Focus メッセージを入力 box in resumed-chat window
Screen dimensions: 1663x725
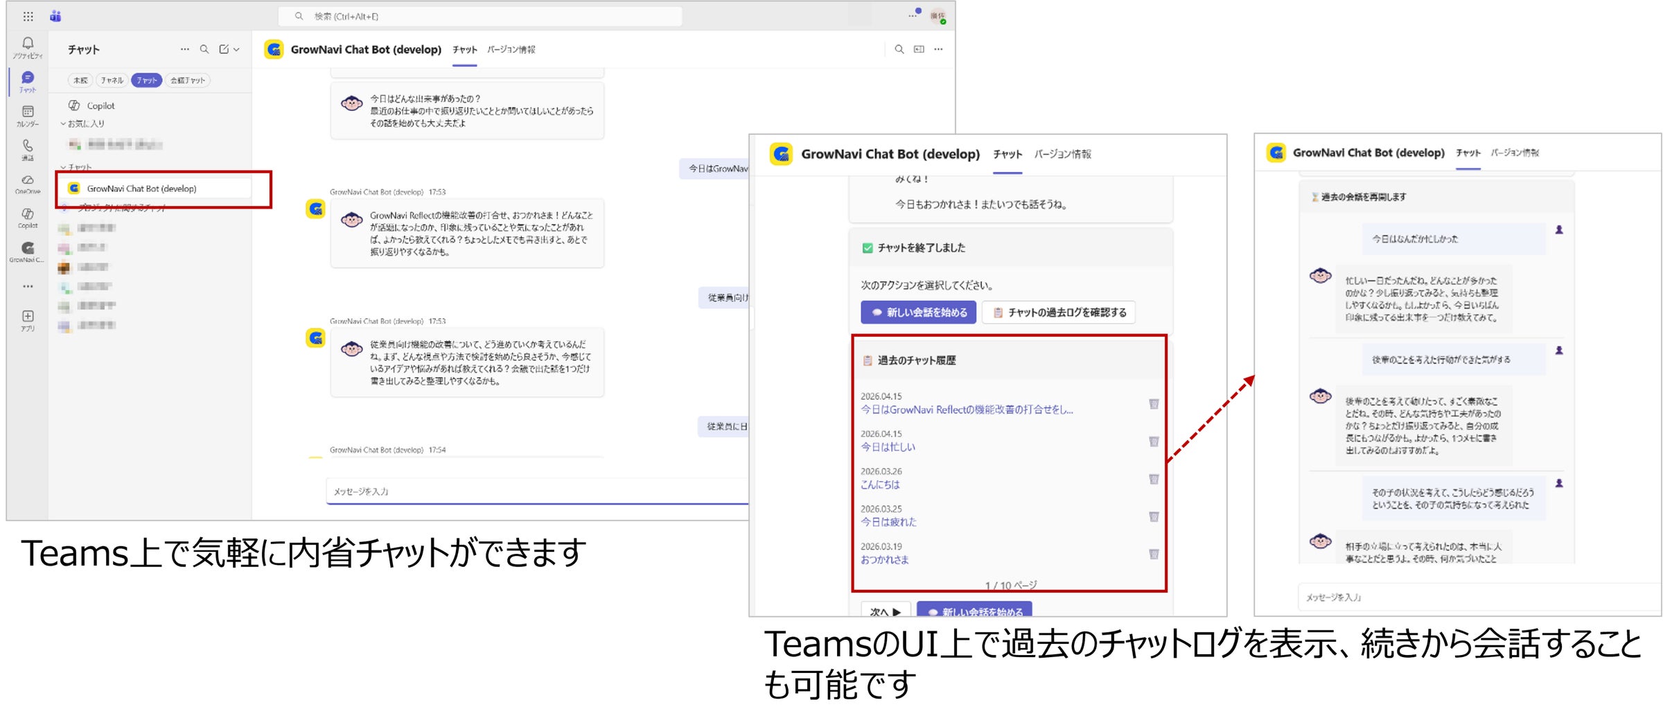(1479, 597)
